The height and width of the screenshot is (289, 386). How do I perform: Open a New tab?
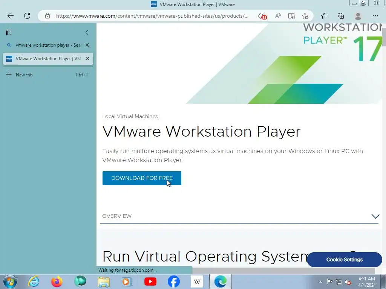point(48,75)
